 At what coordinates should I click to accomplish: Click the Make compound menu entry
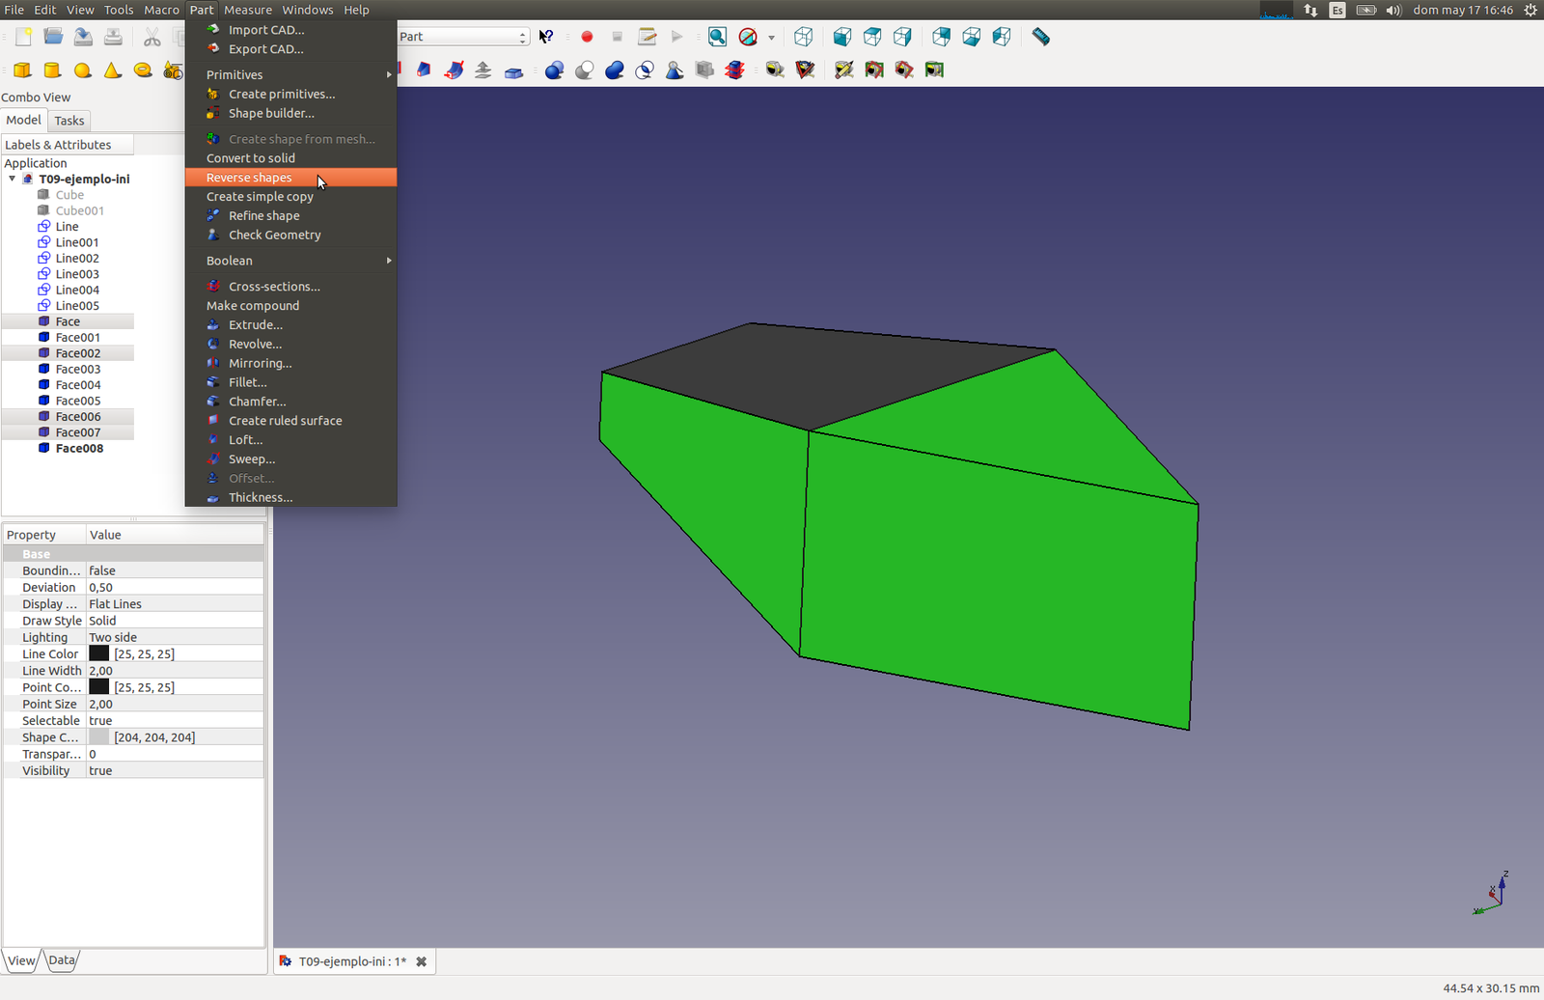253,306
